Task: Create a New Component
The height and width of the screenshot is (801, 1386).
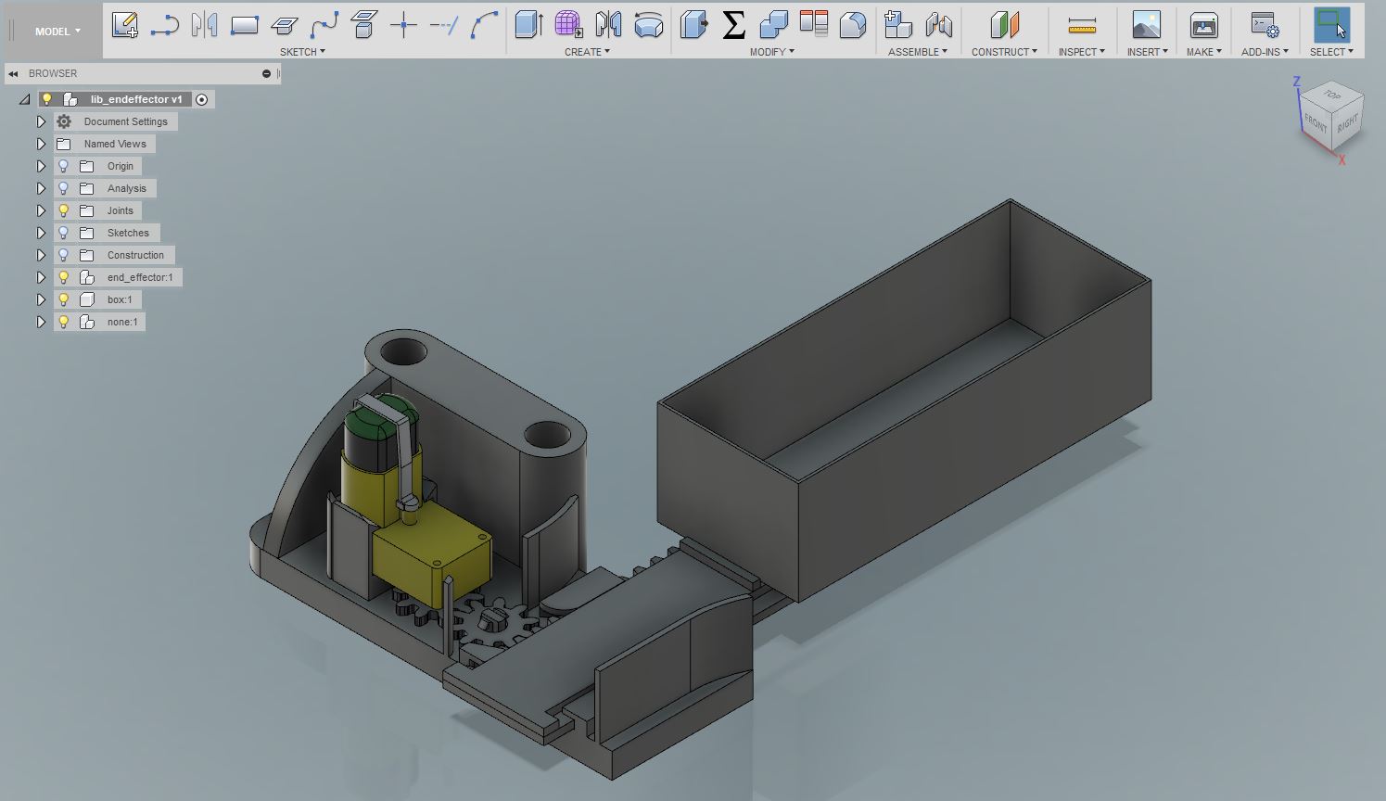Action: (x=897, y=25)
